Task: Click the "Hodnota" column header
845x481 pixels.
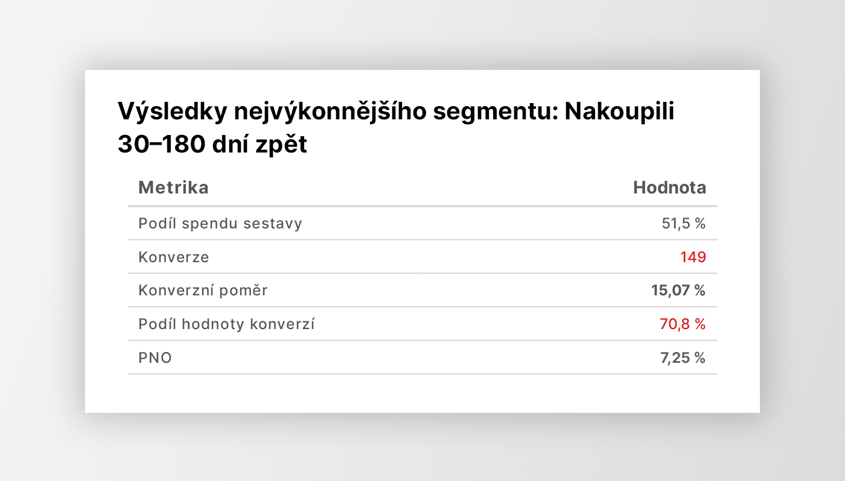Action: 669,187
